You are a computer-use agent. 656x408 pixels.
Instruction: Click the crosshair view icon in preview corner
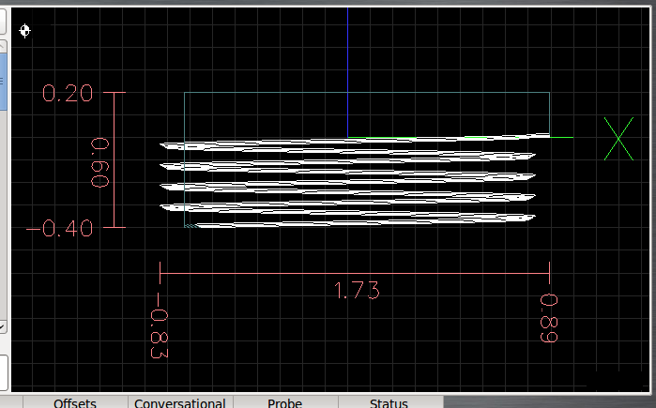(24, 31)
